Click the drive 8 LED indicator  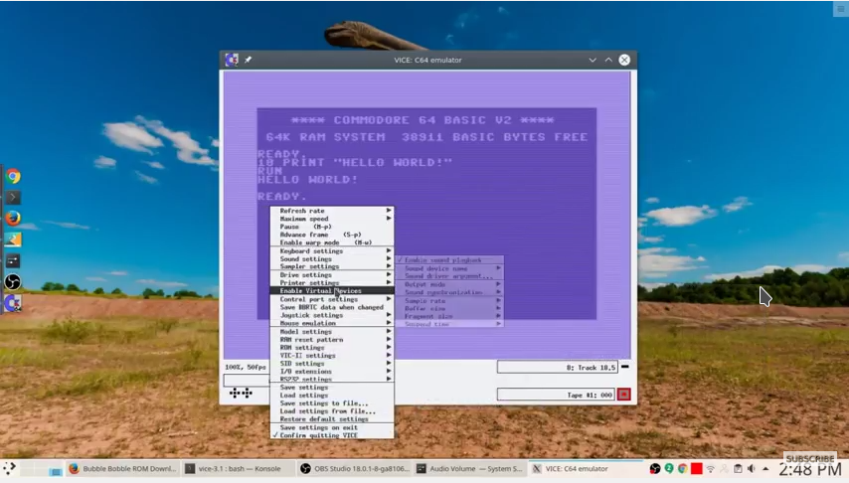coord(625,367)
